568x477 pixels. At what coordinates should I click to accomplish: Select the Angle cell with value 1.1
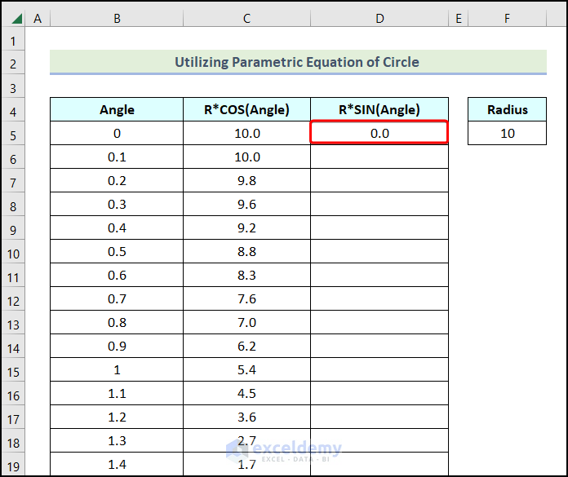point(117,394)
